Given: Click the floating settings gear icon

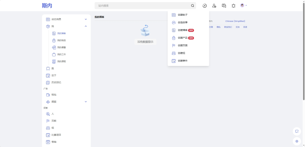Looking at the screenshot, I should pyautogui.click(x=297, y=141).
